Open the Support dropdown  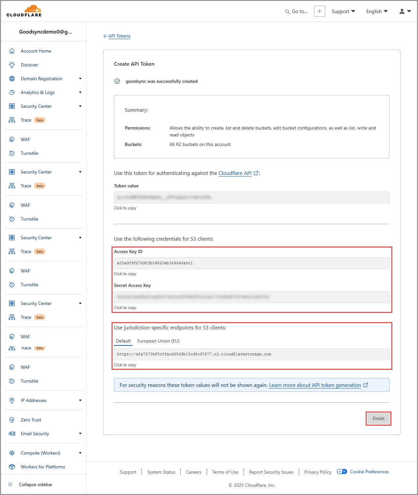click(x=343, y=12)
